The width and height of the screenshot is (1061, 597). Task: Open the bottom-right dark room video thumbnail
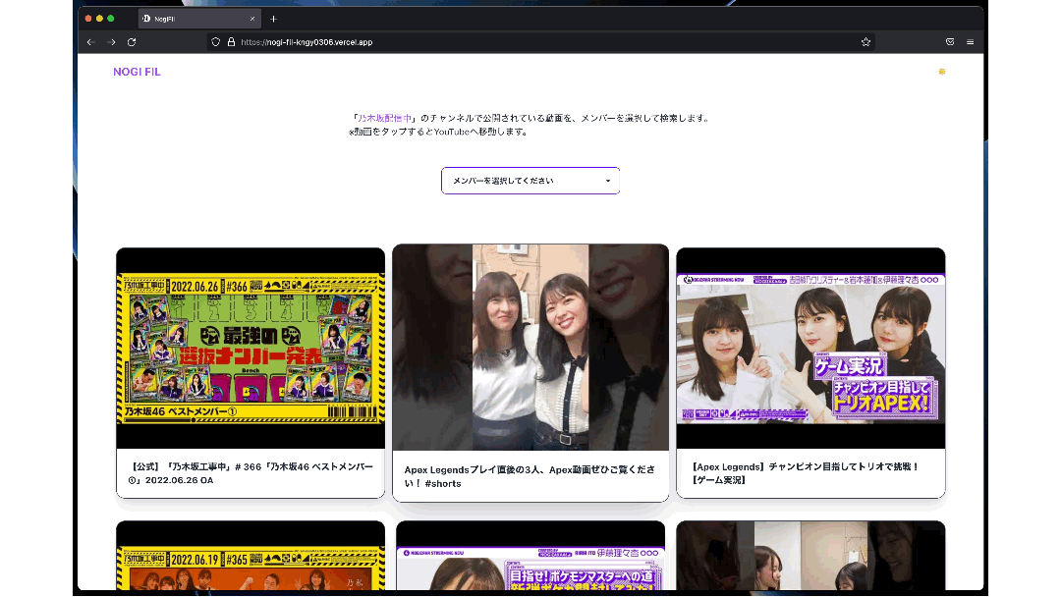(x=810, y=556)
